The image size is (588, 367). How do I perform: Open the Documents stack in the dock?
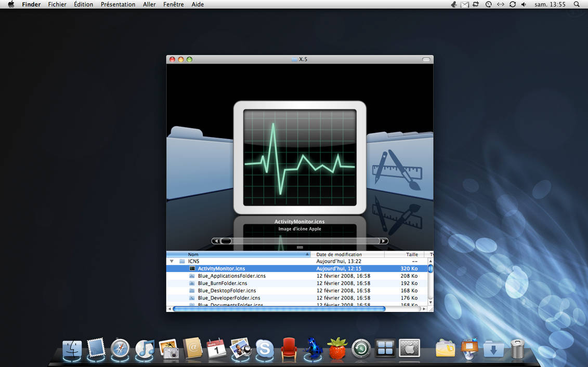(x=445, y=348)
